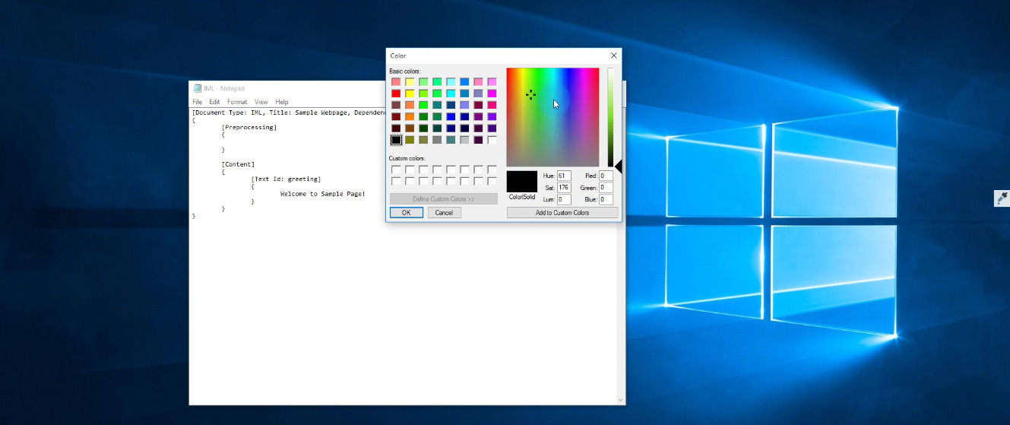Pick a color in the rainbow spectrum field
This screenshot has height=425, width=1010.
[x=552, y=117]
